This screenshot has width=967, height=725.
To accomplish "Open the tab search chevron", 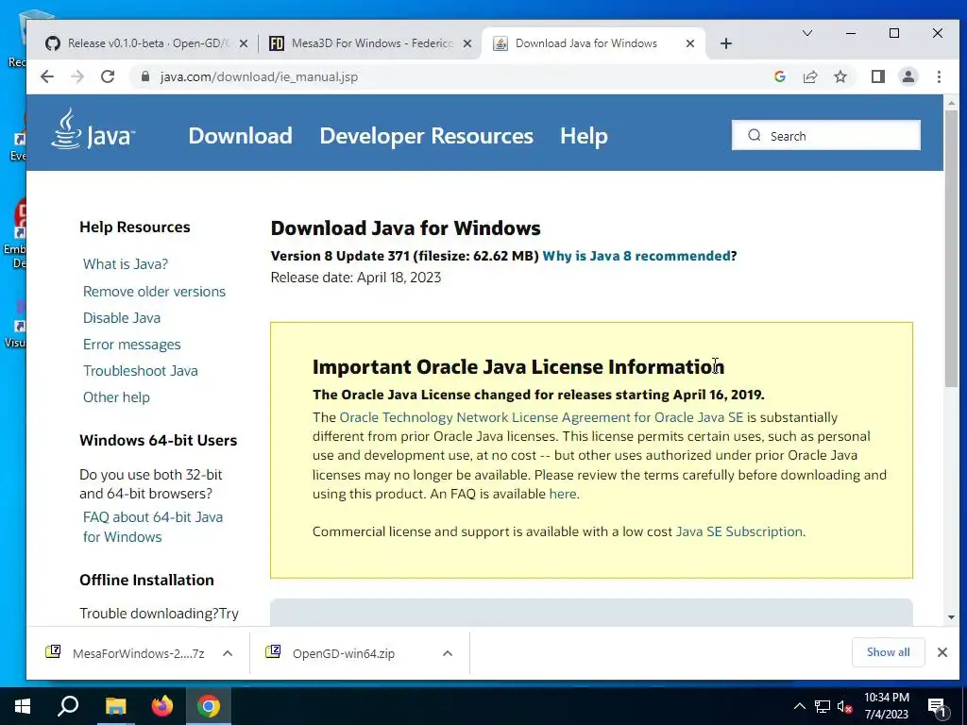I will pyautogui.click(x=806, y=33).
